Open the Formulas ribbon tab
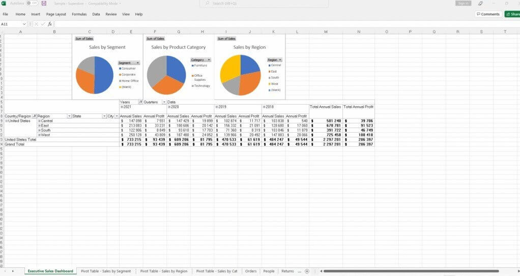Viewport: 520px width, 276px height. (79, 14)
